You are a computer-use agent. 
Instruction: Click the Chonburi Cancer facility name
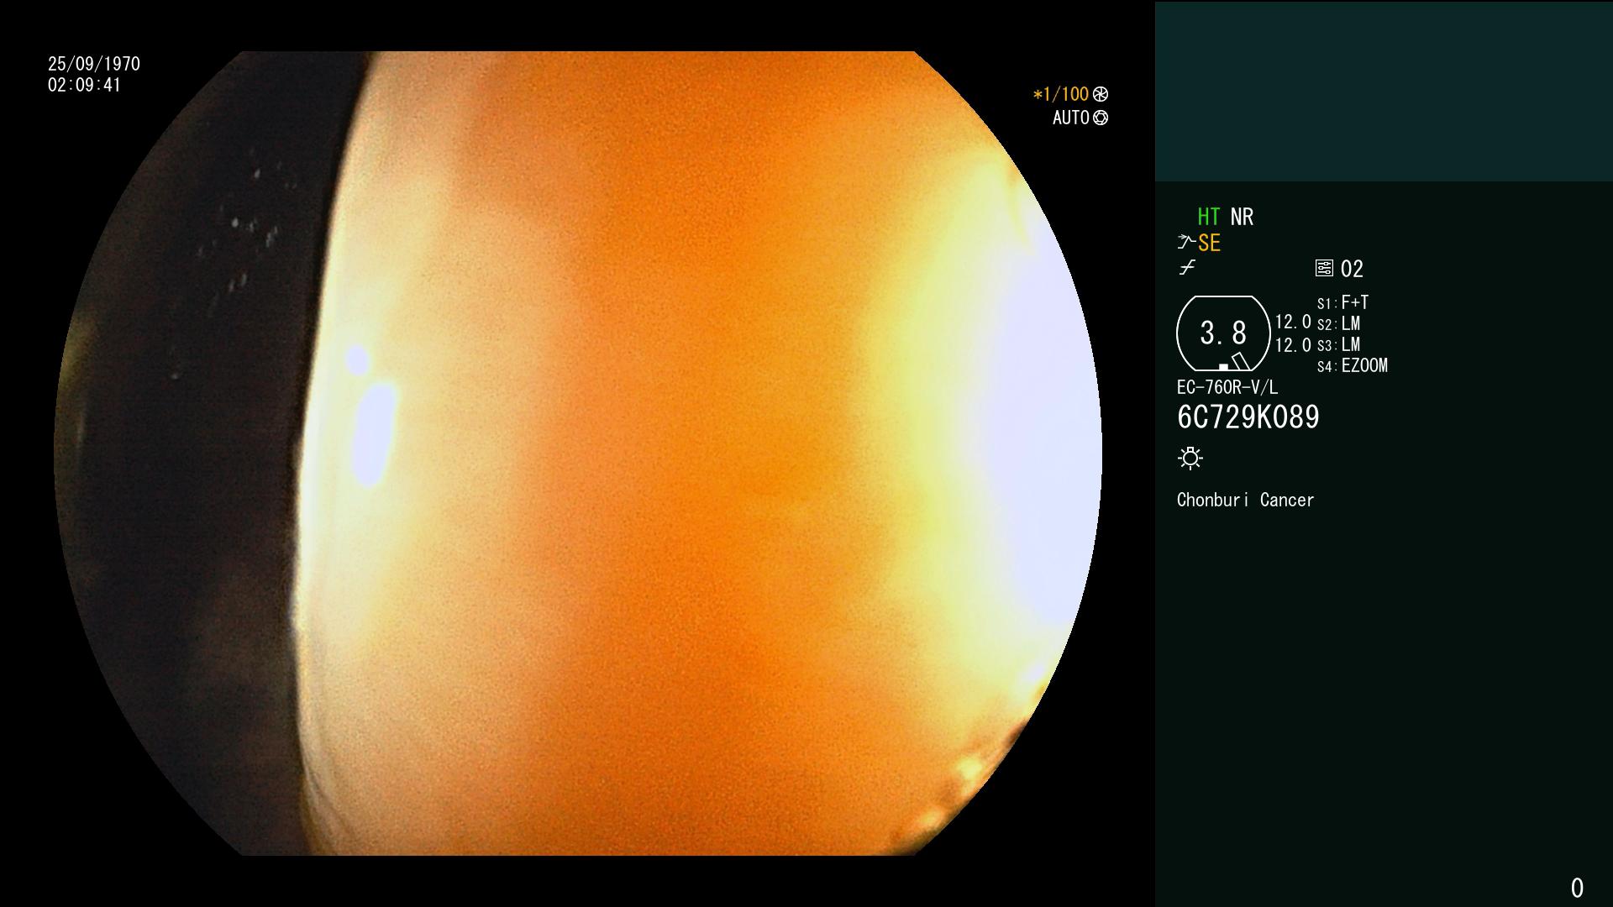tap(1245, 500)
